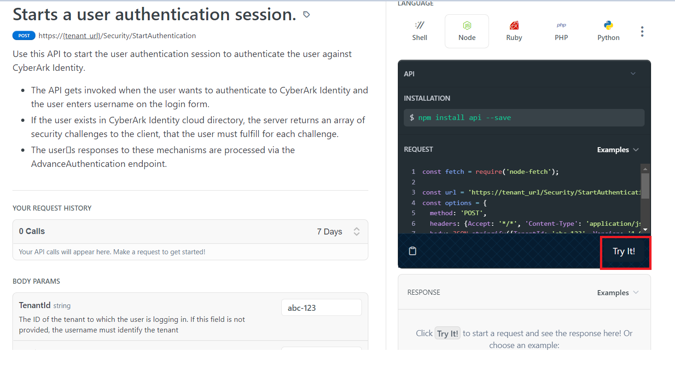Click the tenant_url link in endpoint
This screenshot has height=366, width=675.
click(x=82, y=36)
